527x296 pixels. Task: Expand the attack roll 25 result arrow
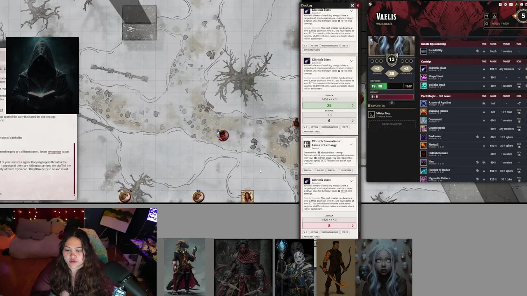point(352,106)
